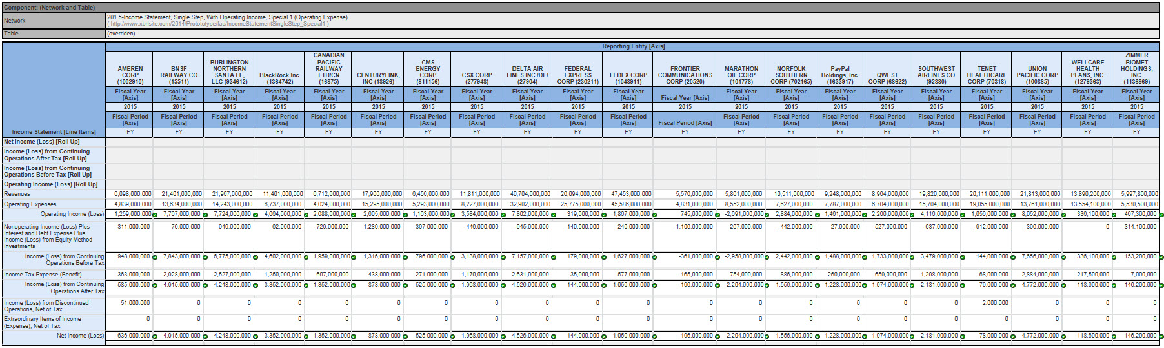
Task: Click green check icon beside Before Tax value 948,000,000
Action: point(155,257)
